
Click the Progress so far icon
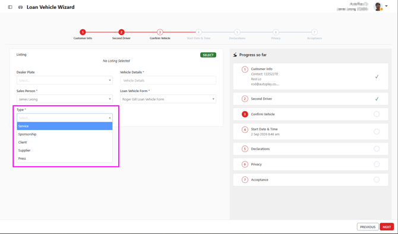coord(235,55)
